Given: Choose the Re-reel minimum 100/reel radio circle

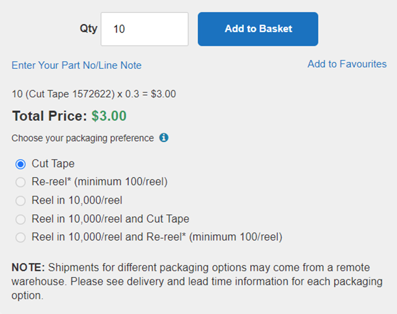Looking at the screenshot, I should (x=21, y=182).
